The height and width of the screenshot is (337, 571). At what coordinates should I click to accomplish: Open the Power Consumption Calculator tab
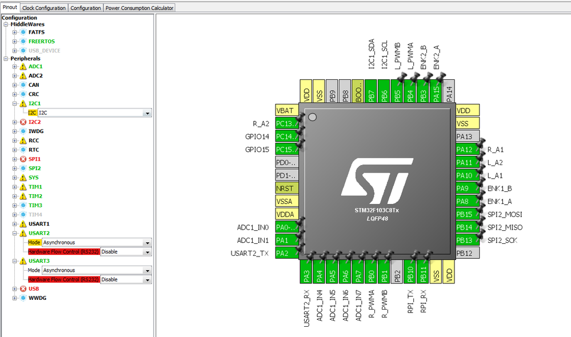click(139, 7)
